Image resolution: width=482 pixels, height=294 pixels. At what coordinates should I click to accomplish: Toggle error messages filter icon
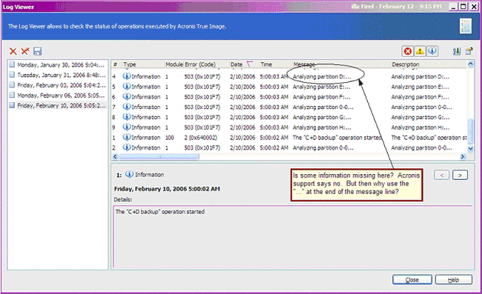[408, 51]
